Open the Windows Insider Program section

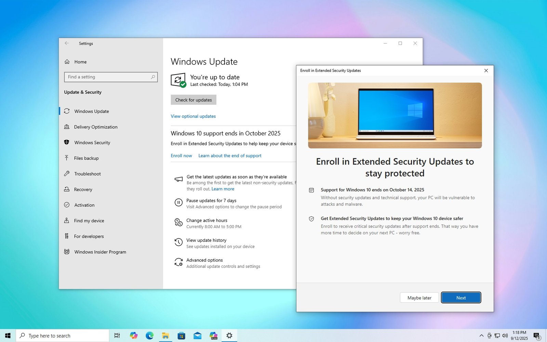click(99, 252)
